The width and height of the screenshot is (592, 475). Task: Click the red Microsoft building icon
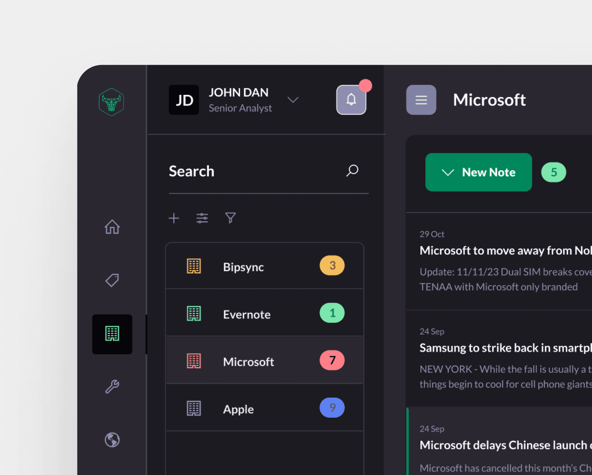pyautogui.click(x=194, y=361)
